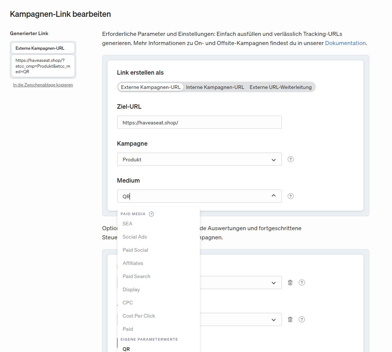
Task: Expand the upper optional parameter dropdown chevron
Action: click(x=273, y=283)
